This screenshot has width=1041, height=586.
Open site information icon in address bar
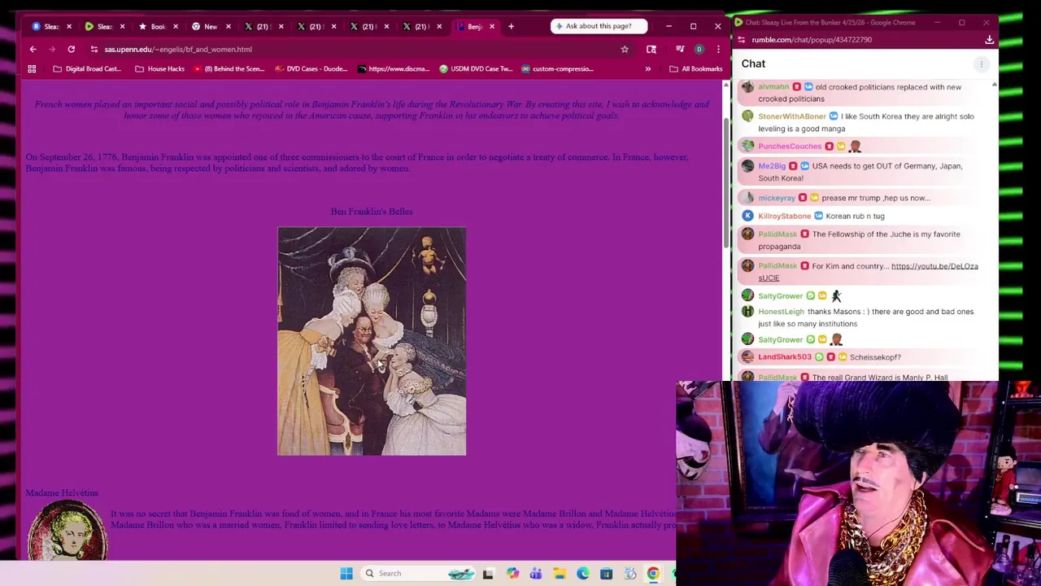tap(94, 49)
